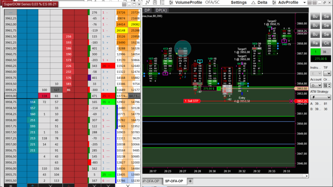Click the 275,00 $ profit display in Chart Trader

pos(321,59)
